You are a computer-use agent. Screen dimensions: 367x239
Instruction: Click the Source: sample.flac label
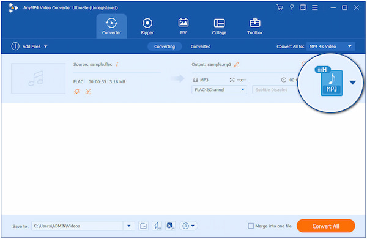point(93,64)
